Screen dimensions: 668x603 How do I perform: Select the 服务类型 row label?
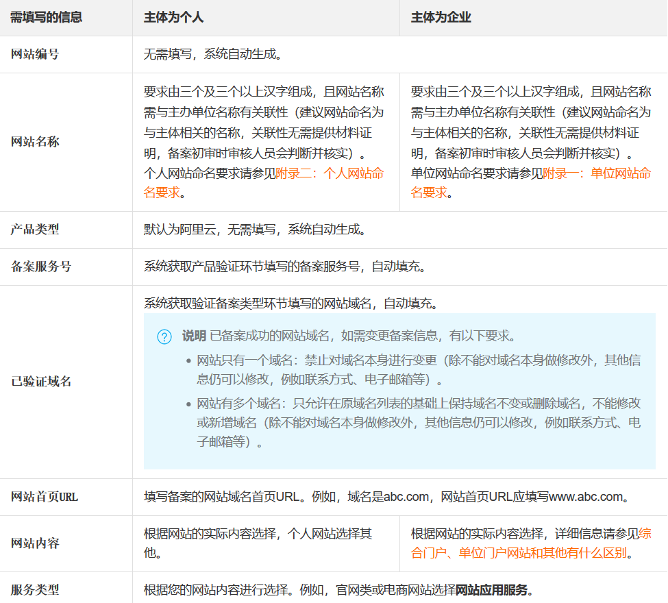[35, 589]
